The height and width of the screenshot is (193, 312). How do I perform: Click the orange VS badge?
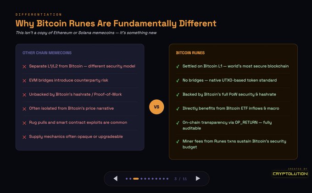click(x=156, y=107)
